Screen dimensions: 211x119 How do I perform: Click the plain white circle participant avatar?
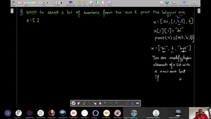(85, 113)
